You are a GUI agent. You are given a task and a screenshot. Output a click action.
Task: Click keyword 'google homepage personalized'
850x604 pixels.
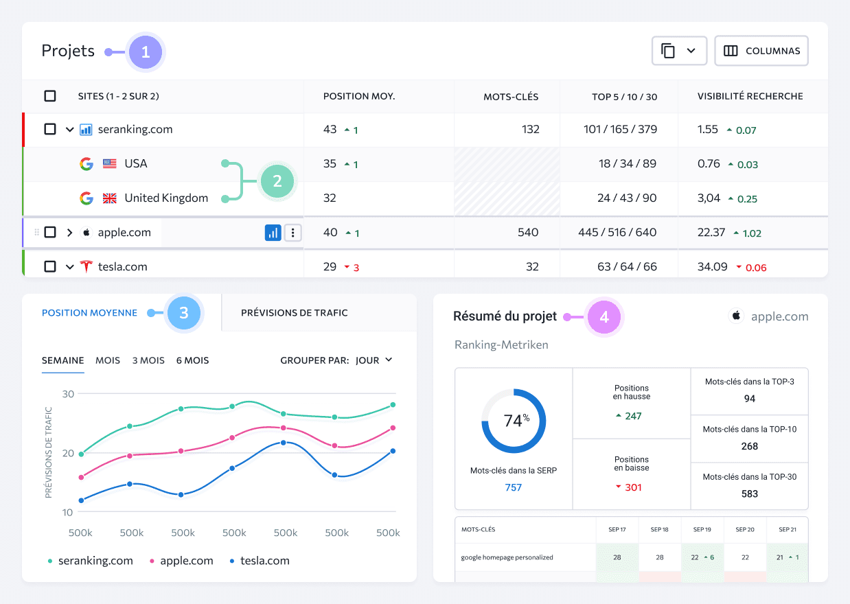tap(507, 557)
